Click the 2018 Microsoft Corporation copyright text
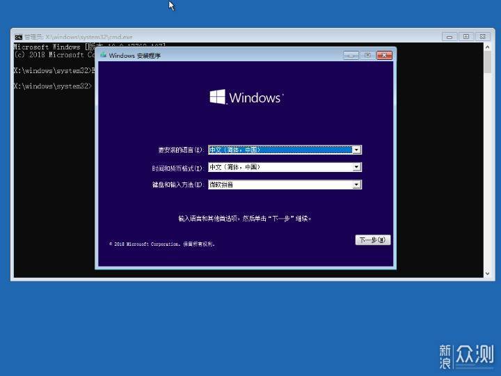501x376 pixels. click(x=162, y=244)
